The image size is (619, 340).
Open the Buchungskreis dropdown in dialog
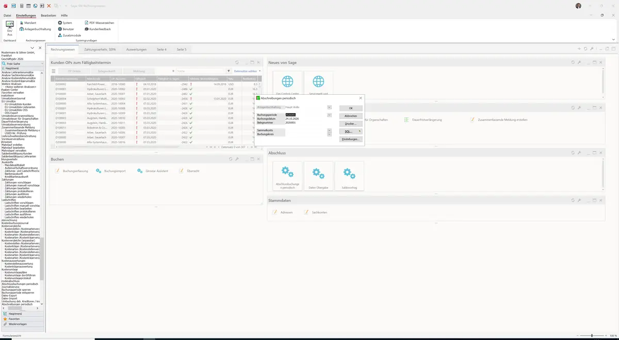329,134
